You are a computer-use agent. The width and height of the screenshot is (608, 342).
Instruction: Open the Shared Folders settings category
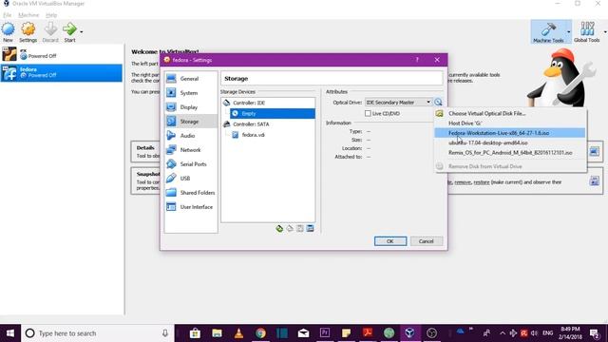tap(190, 192)
